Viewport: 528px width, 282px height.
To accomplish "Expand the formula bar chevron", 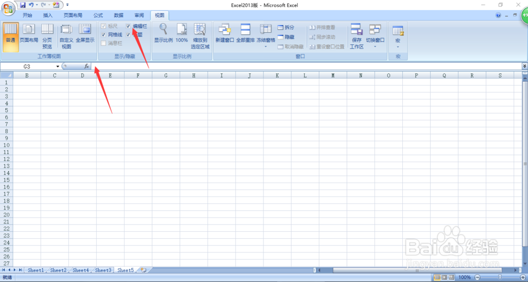I will click(x=525, y=66).
